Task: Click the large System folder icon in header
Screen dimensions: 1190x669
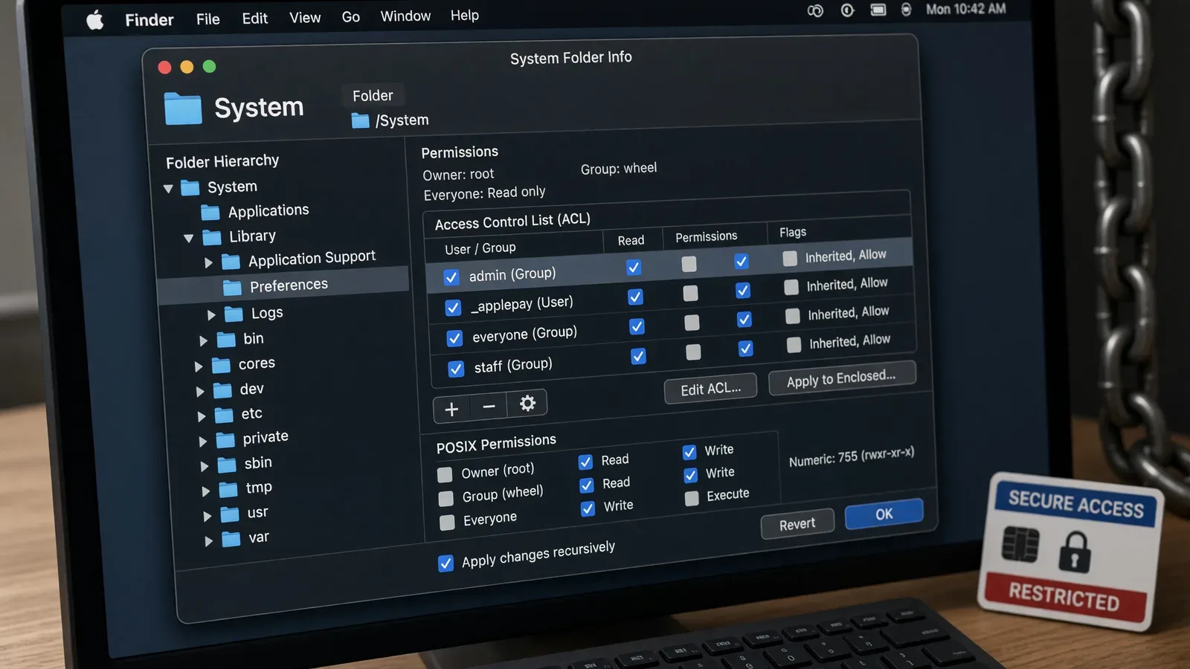Action: pos(183,108)
